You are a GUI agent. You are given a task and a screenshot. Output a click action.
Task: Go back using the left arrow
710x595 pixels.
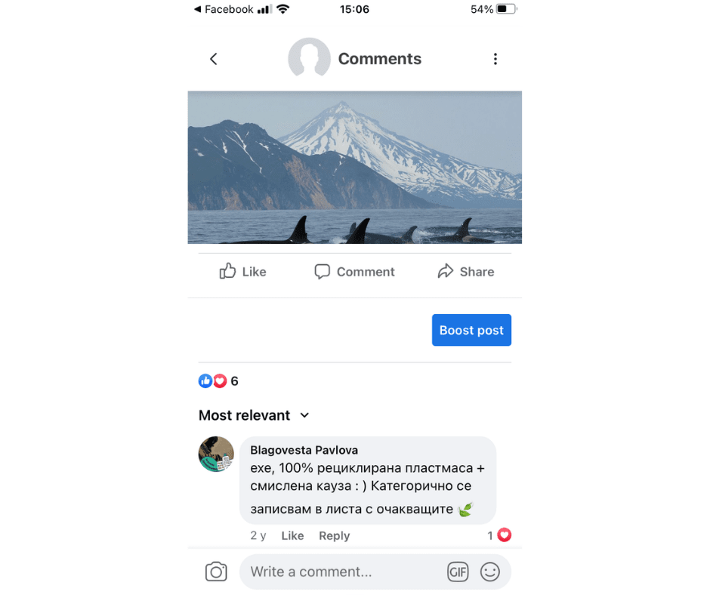[214, 59]
